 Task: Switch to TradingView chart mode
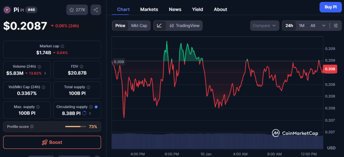pos(184,25)
